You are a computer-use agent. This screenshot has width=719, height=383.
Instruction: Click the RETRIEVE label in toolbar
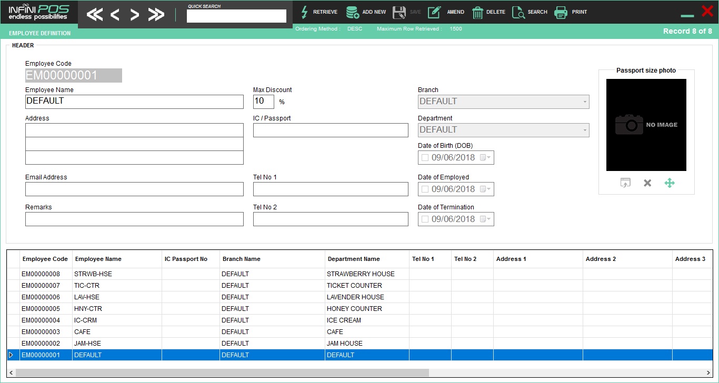click(x=325, y=12)
